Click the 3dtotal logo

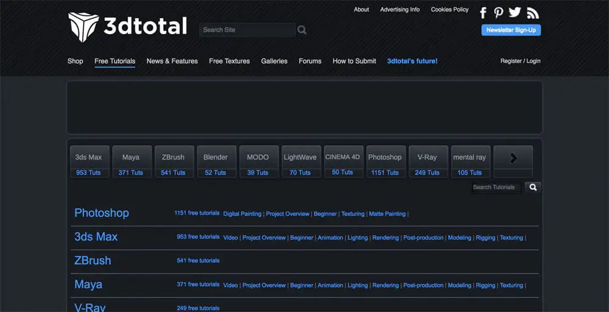[127, 27]
